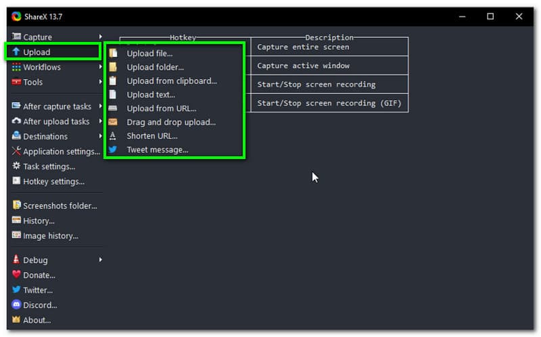Open Task settings... label
This screenshot has height=337, width=541.
coord(49,166)
